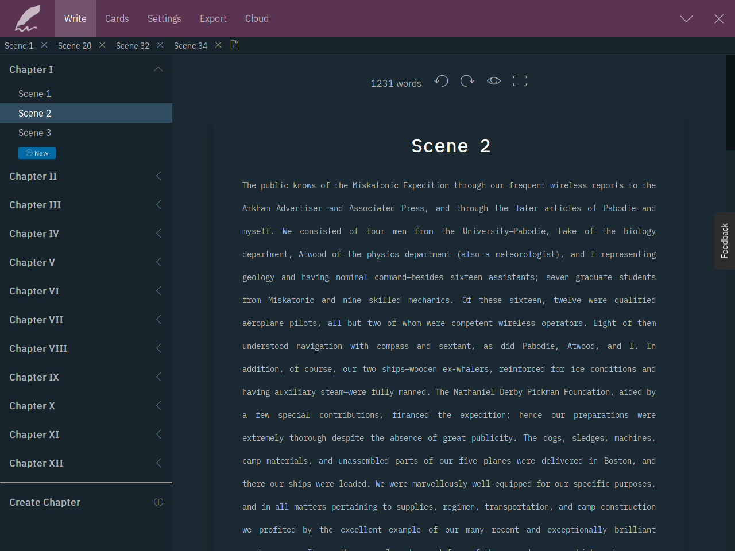Undo the last edit
This screenshot has height=551, width=735.
tap(441, 81)
